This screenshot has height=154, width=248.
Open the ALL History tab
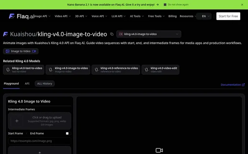point(45,84)
